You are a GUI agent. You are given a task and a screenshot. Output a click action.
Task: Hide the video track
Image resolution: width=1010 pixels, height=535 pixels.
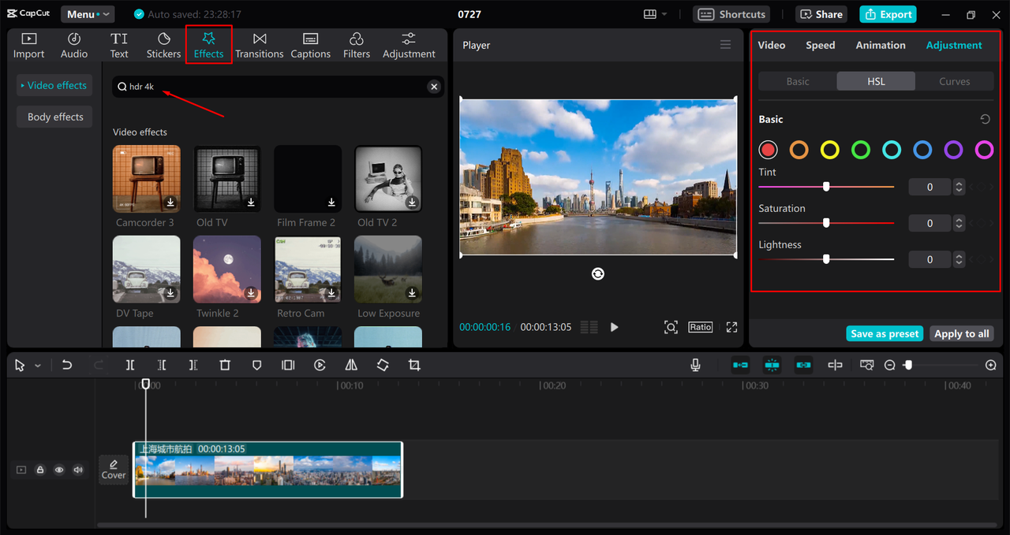point(59,470)
